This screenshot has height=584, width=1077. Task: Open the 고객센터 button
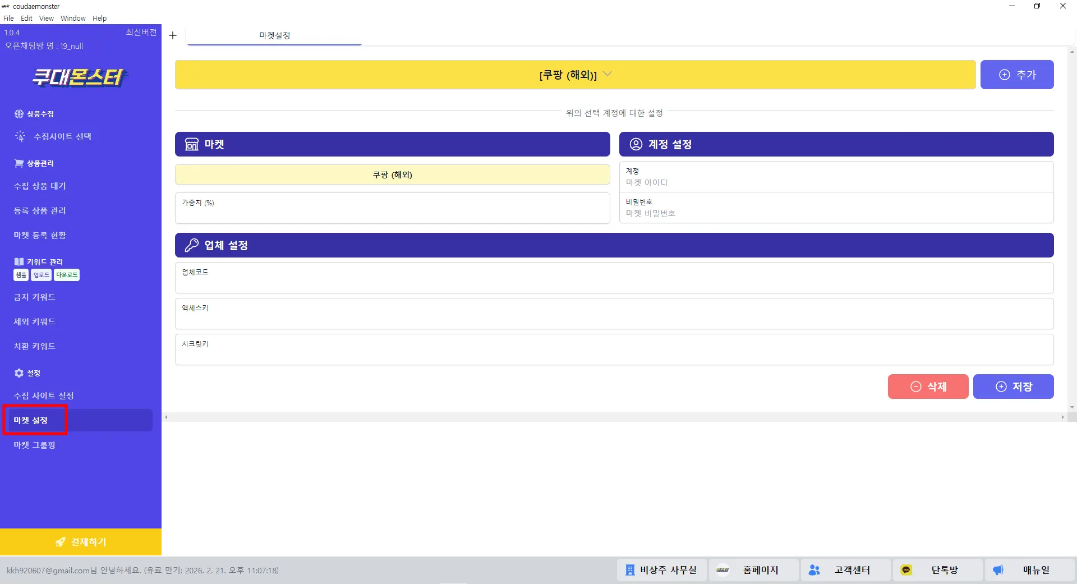pyautogui.click(x=846, y=570)
